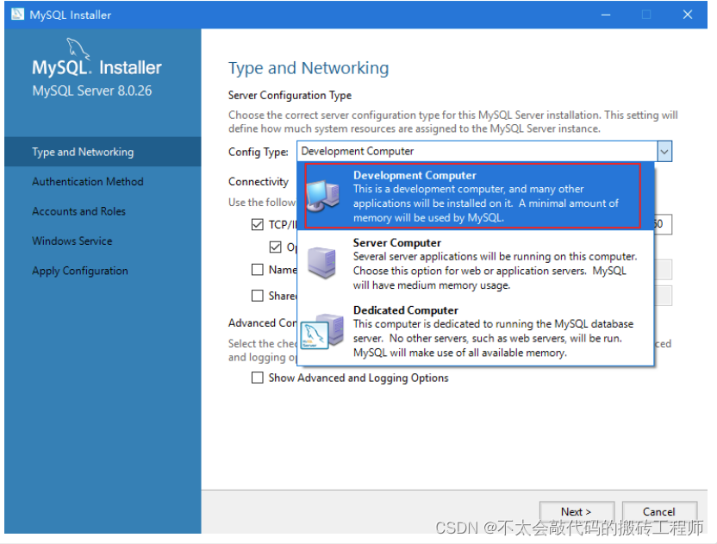
Task: Toggle the TCP/IP checkbox
Action: [258, 224]
